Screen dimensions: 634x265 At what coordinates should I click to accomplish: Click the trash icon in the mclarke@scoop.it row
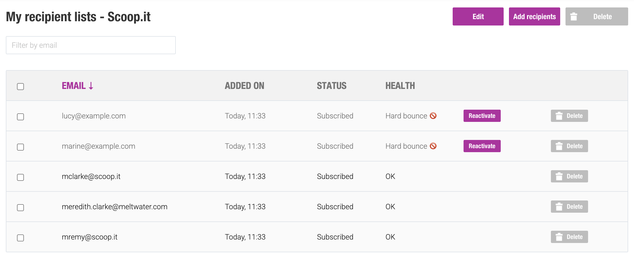point(559,176)
